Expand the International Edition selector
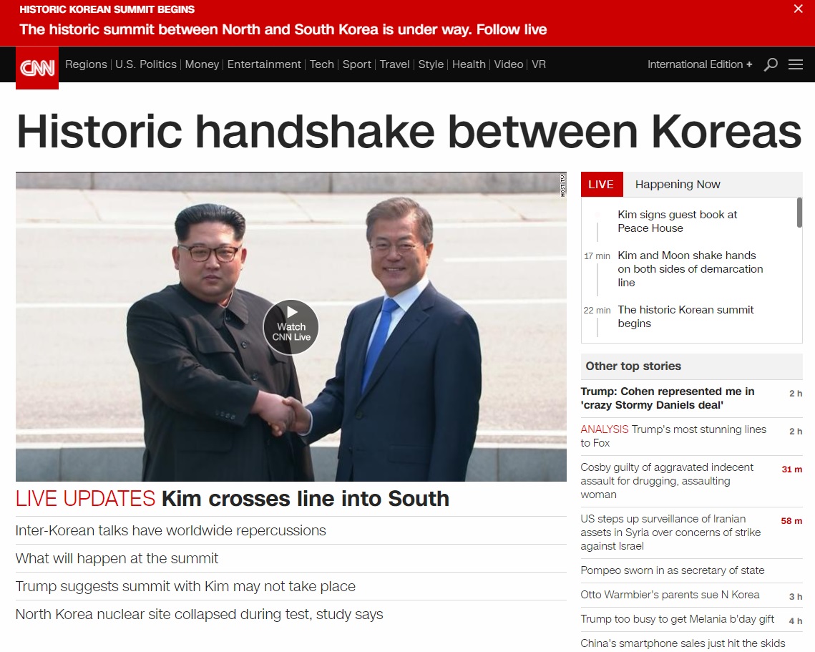 pyautogui.click(x=700, y=64)
